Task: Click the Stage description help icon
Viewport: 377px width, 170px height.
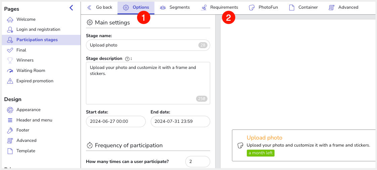Action: point(128,59)
